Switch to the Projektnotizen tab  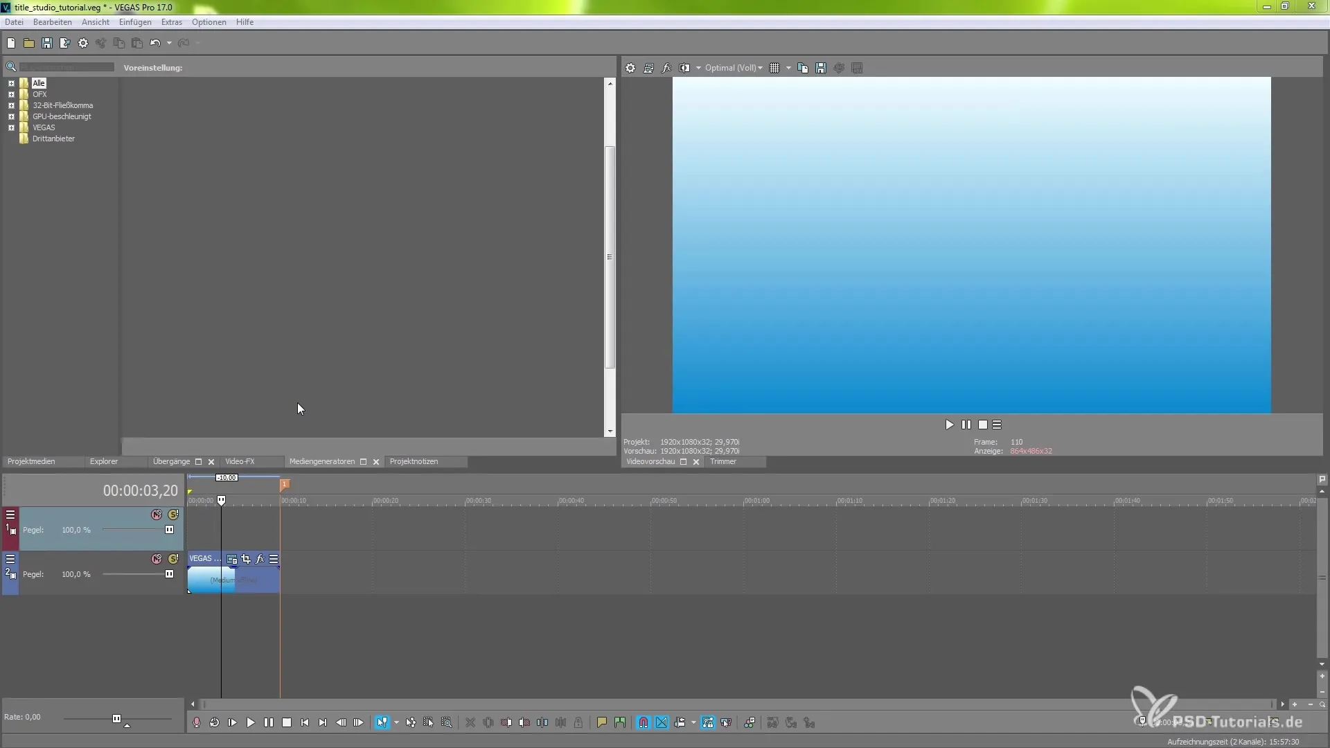coord(414,461)
